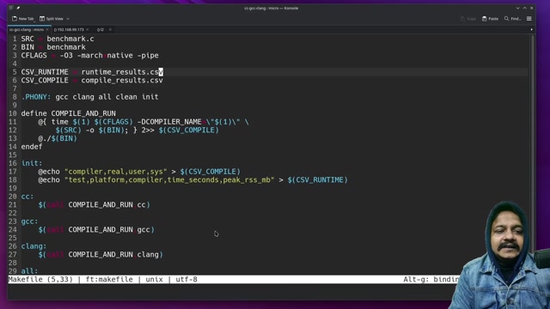Click 'COMPILE_AND_RUN' on the clang line

point(101,255)
